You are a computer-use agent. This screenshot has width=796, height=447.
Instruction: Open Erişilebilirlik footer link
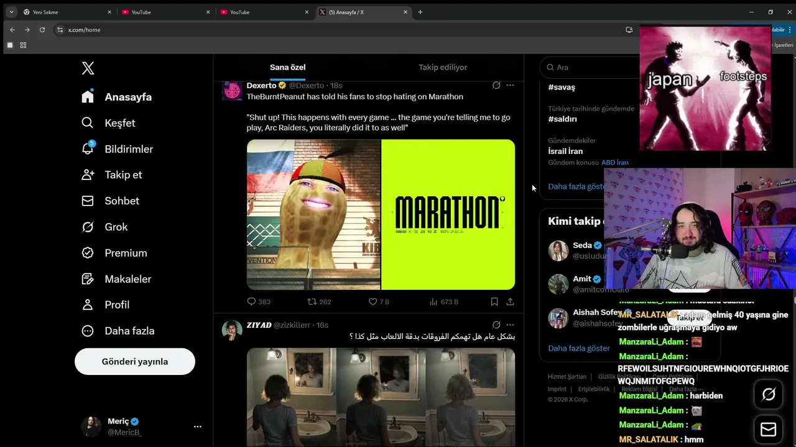(594, 389)
